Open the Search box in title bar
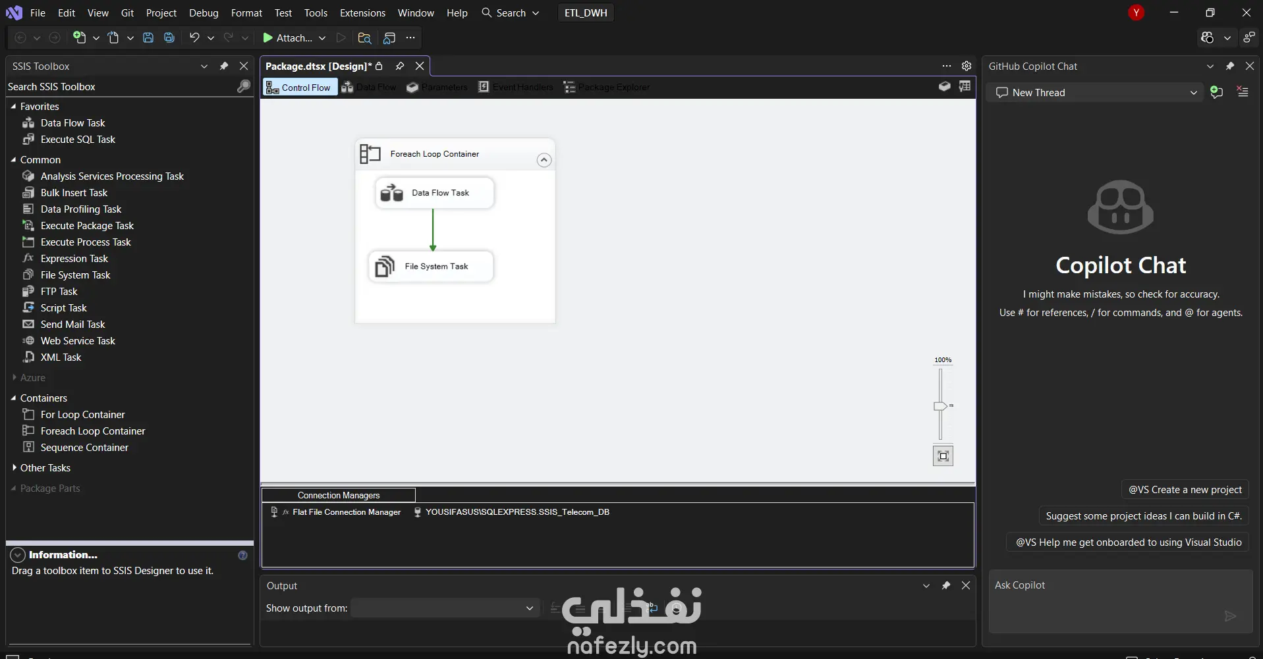Screen dimensions: 1263x659 click(x=511, y=13)
